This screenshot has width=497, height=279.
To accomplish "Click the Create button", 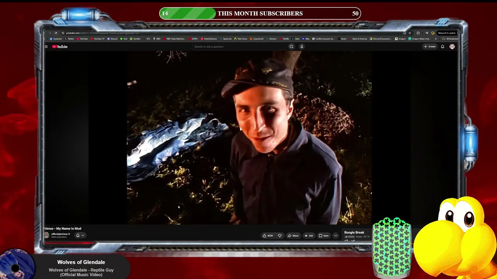I will tap(430, 46).
